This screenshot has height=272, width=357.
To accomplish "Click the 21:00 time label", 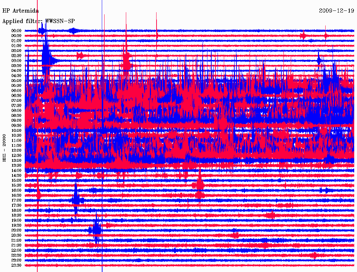I will [16, 240].
